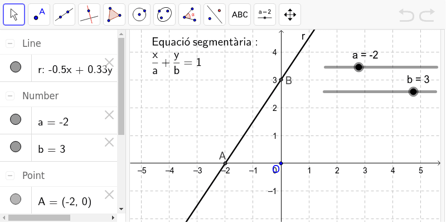Image resolution: width=446 pixels, height=223 pixels.
Task: Click the scroll up arrow in algebra panel
Action: tap(121, 35)
